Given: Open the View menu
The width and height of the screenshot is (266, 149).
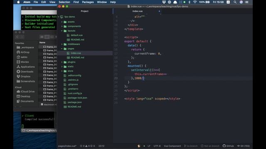Looking at the screenshot, I should [x=52, y=2].
